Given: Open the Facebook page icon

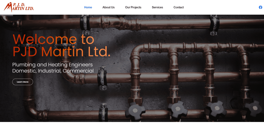Looking at the screenshot, I should (260, 7).
